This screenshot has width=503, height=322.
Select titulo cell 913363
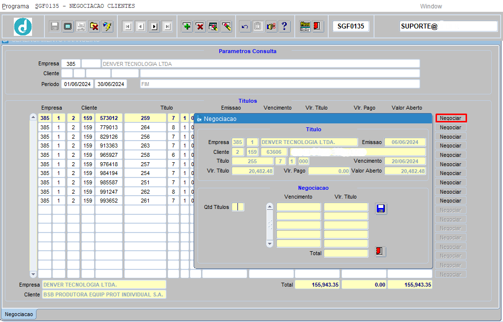(109, 146)
